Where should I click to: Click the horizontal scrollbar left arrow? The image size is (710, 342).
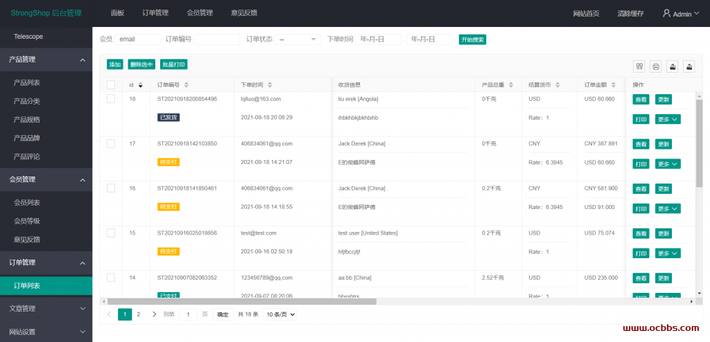click(x=104, y=301)
